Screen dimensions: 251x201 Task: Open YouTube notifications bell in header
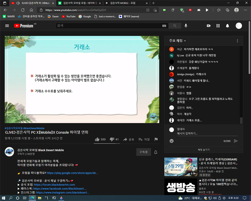227,26
